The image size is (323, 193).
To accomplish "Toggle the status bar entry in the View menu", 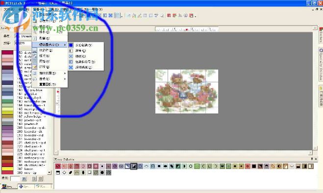I will click(50, 50).
